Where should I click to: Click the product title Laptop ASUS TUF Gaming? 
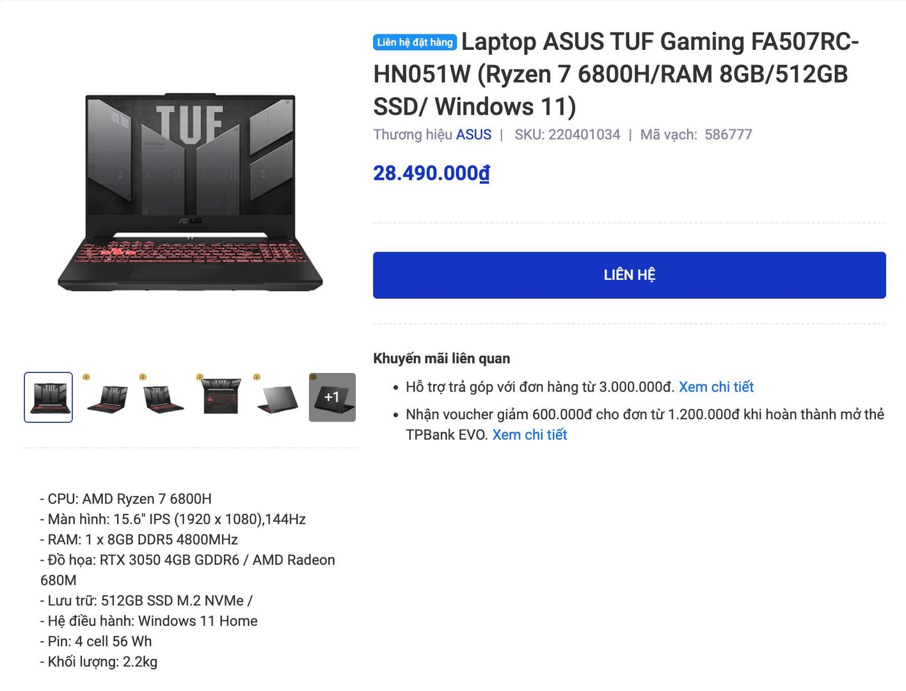click(x=616, y=74)
